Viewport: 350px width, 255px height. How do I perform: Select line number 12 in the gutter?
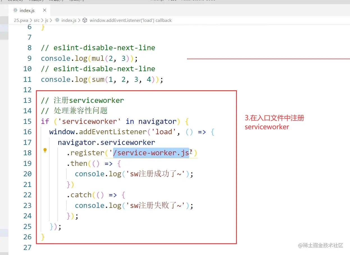[x=28, y=90]
